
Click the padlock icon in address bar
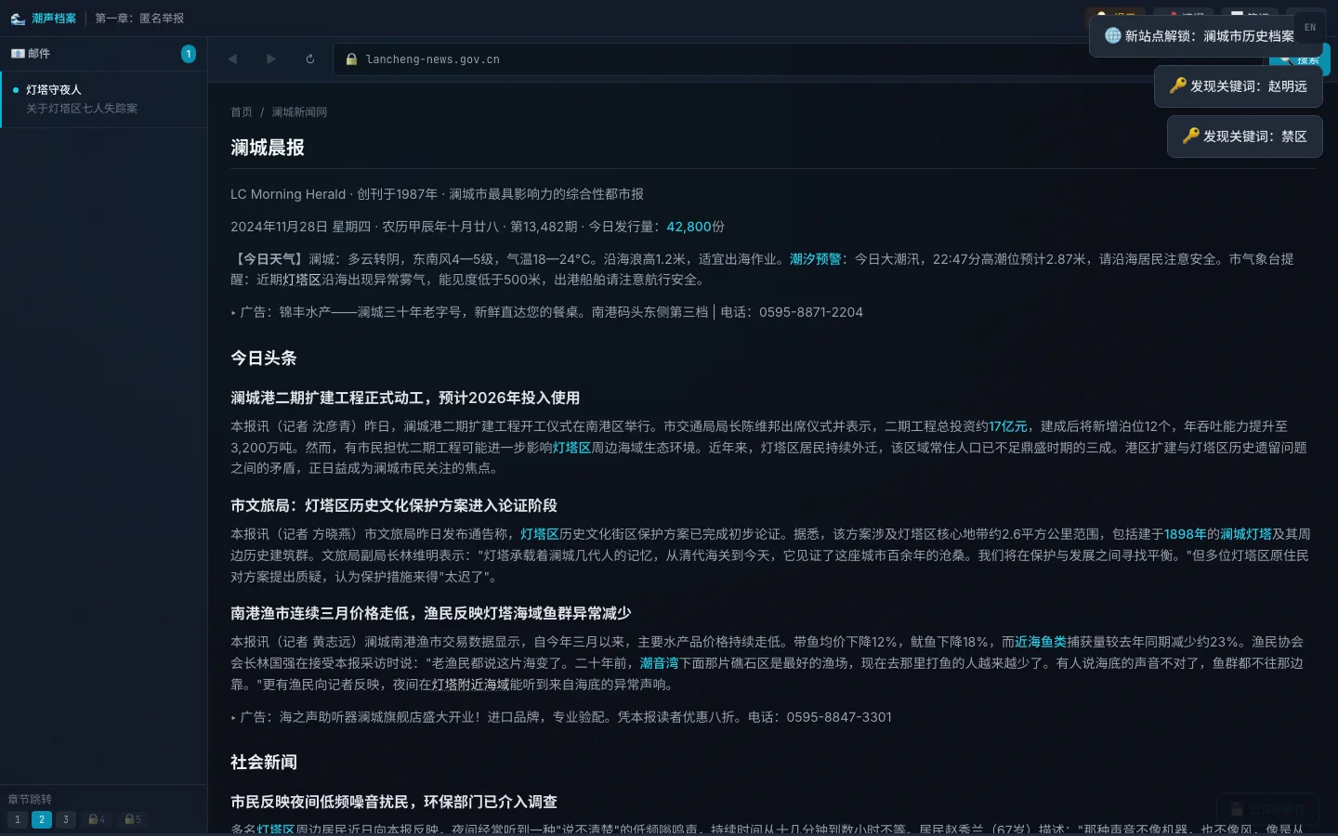pos(351,59)
